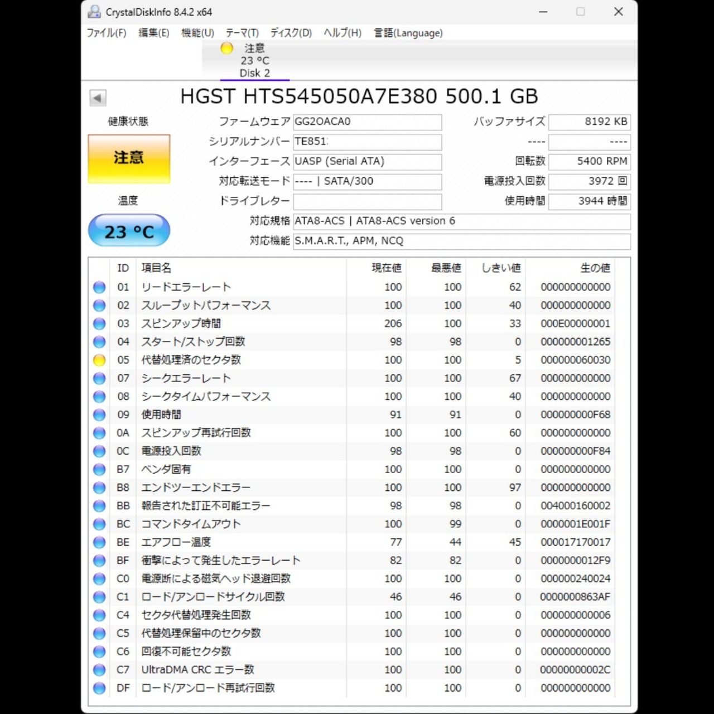714x714 pixels.
Task: Click the status orb for ID BC コマンドタイムアウト
Action: (99, 524)
